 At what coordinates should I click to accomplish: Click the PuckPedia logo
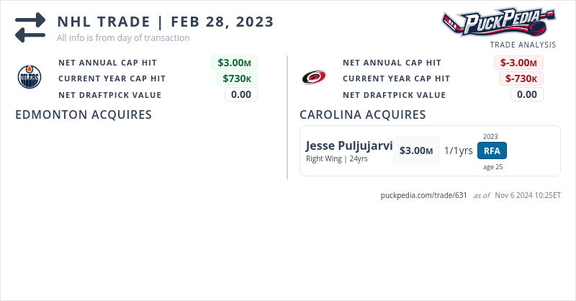pos(498,22)
